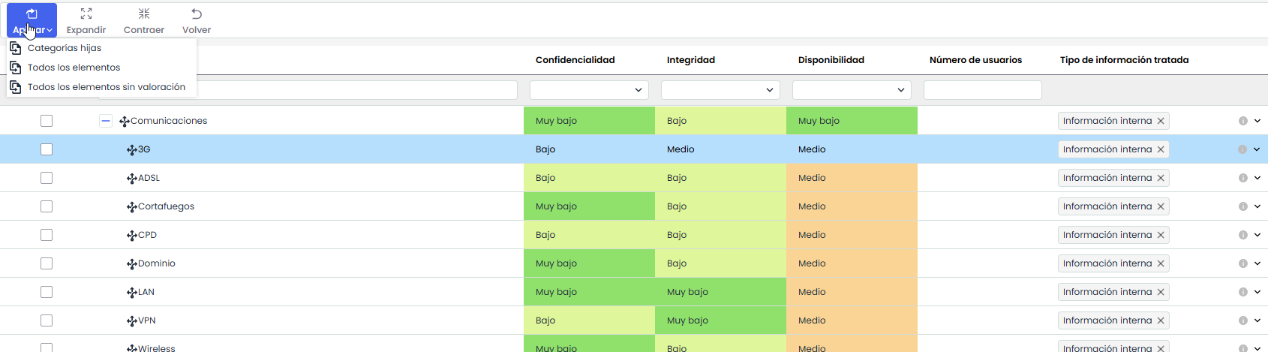
Task: Click the Número de usuarios filter field
Action: point(982,90)
